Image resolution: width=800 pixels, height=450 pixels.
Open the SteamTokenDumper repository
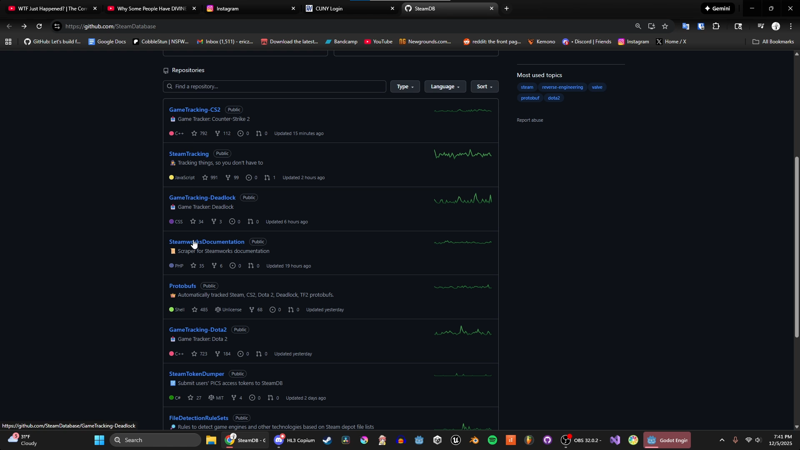pos(197,374)
